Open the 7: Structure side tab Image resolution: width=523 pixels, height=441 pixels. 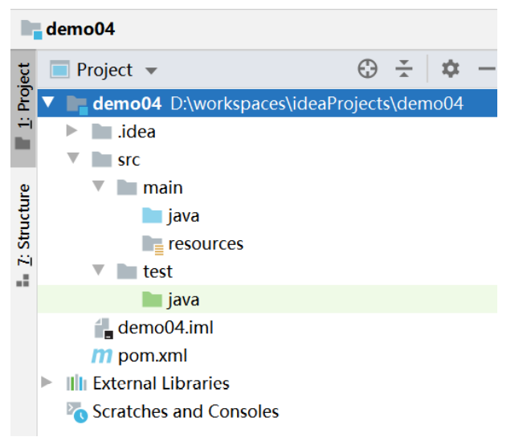point(23,235)
